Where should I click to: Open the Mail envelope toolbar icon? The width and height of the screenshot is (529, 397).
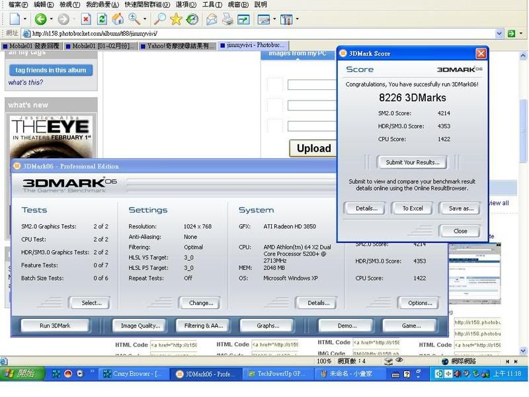(212, 19)
